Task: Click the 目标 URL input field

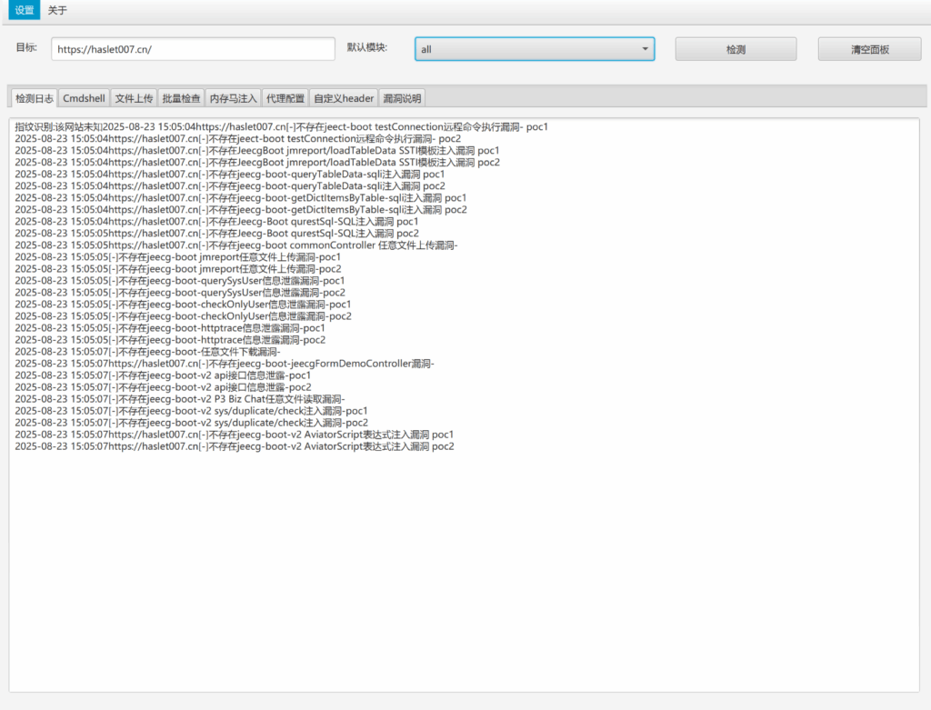Action: point(193,49)
